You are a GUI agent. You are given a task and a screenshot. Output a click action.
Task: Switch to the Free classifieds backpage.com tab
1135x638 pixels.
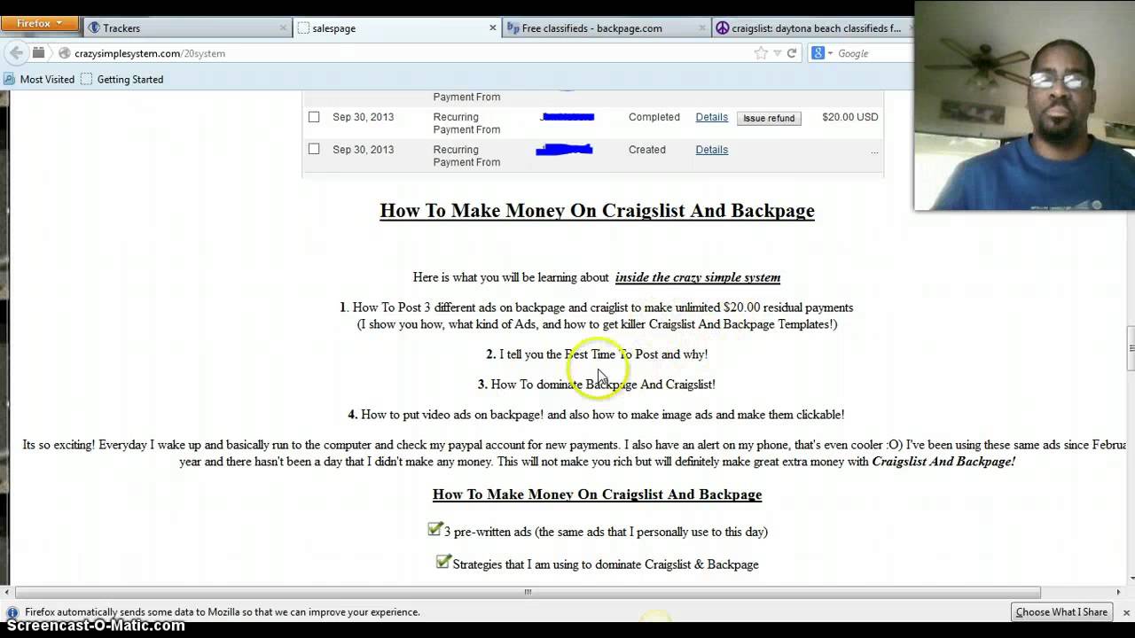tap(607, 28)
